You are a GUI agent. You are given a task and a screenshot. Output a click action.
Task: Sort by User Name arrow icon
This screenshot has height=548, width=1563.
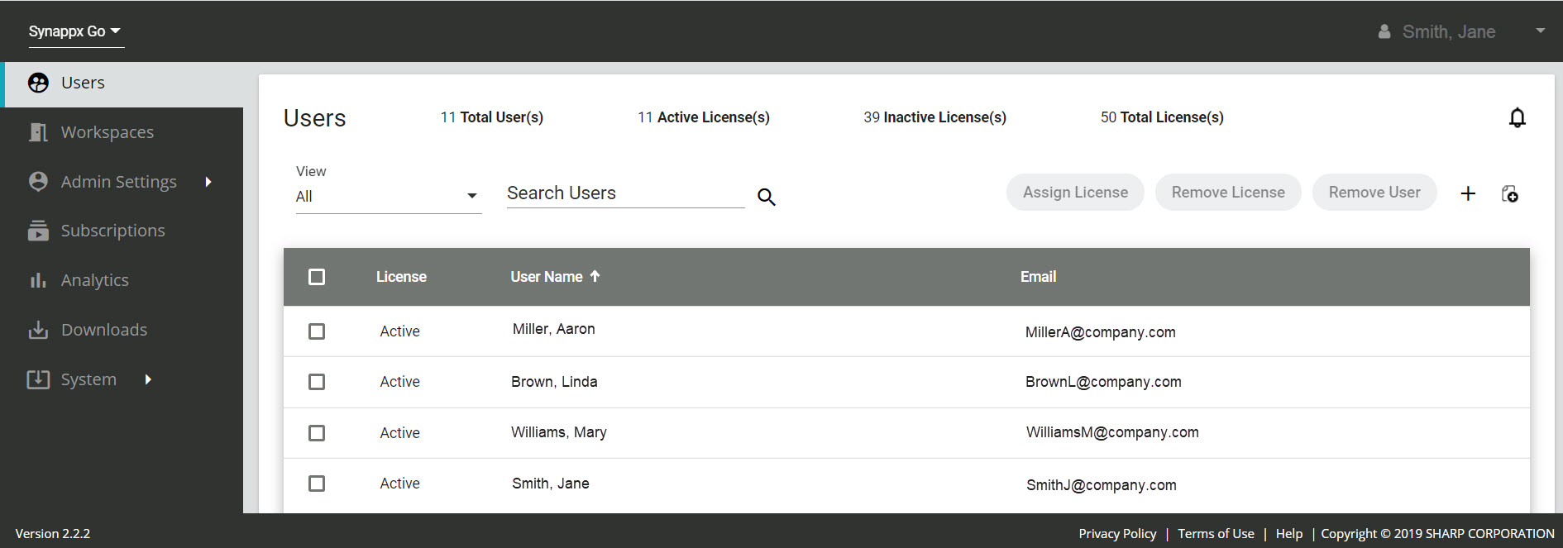click(595, 276)
